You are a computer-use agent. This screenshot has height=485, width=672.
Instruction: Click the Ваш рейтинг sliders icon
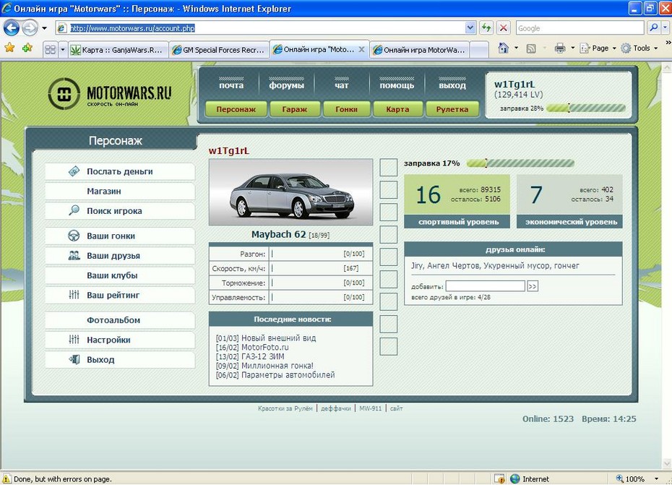[74, 295]
